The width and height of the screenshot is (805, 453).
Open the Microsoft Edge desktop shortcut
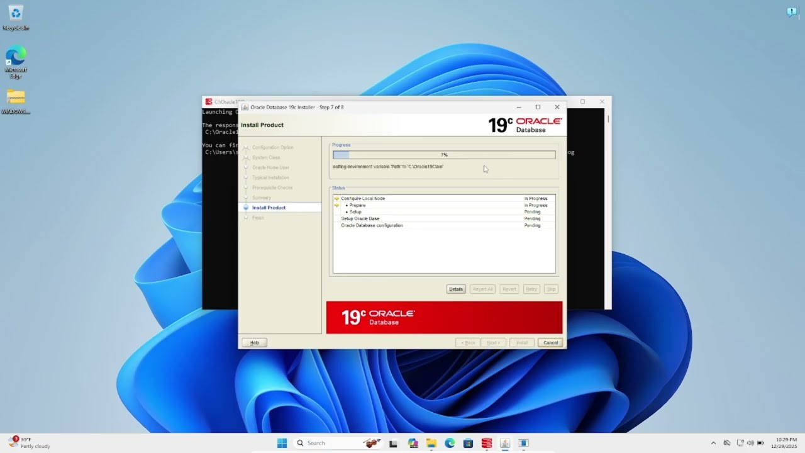[16, 62]
